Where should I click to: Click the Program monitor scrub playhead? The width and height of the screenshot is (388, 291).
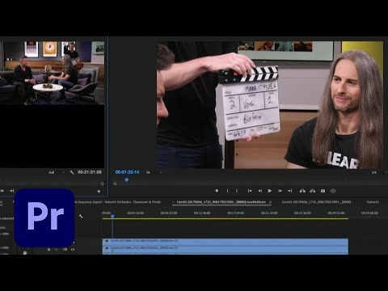click(127, 179)
